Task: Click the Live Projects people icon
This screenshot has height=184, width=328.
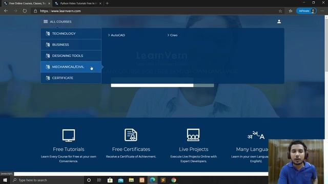Action: point(193,135)
